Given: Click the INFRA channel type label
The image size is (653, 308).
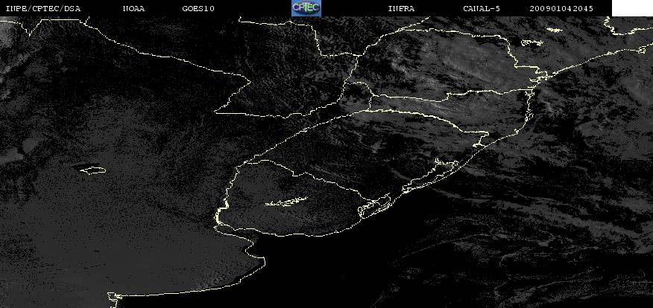Looking at the screenshot, I should pos(401,9).
